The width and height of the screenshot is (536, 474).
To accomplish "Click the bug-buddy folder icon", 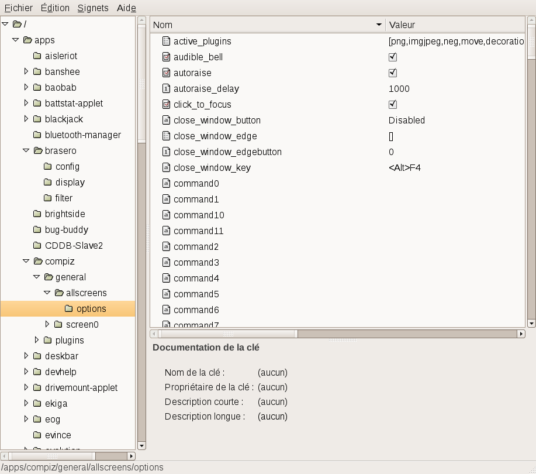I will click(x=37, y=229).
